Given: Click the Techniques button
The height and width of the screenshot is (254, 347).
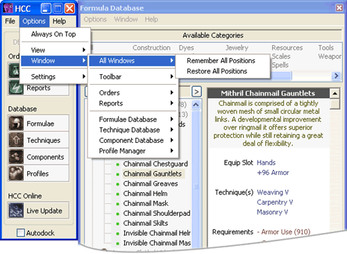Looking at the screenshot, I should [x=39, y=140].
